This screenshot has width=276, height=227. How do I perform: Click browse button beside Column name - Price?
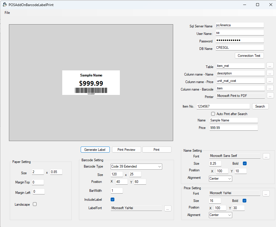270,80
